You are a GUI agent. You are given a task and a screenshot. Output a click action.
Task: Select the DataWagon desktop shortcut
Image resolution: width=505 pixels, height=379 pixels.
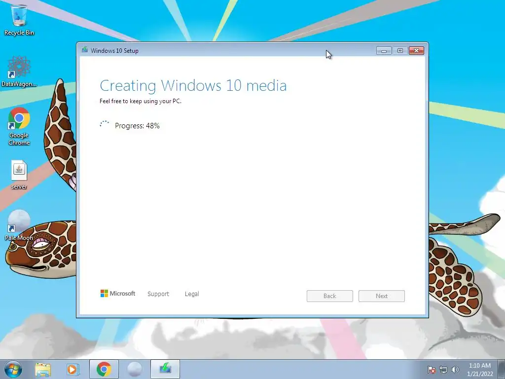(x=19, y=72)
